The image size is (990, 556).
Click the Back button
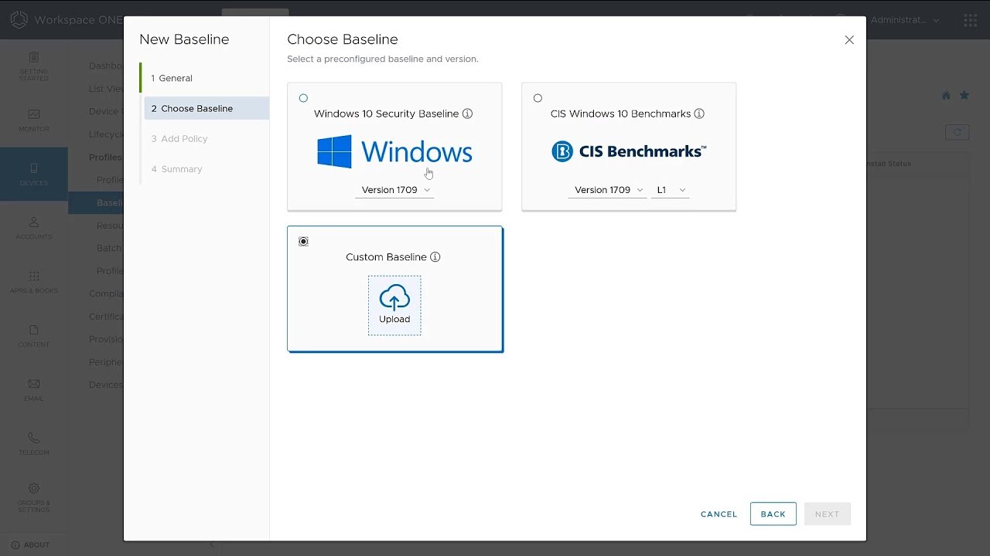click(x=773, y=514)
